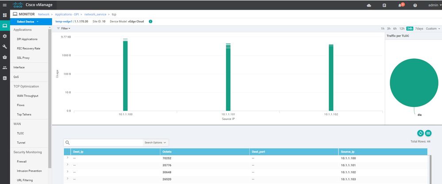
Task: Click the sidebar vertical scrollbar
Action: 50,99
